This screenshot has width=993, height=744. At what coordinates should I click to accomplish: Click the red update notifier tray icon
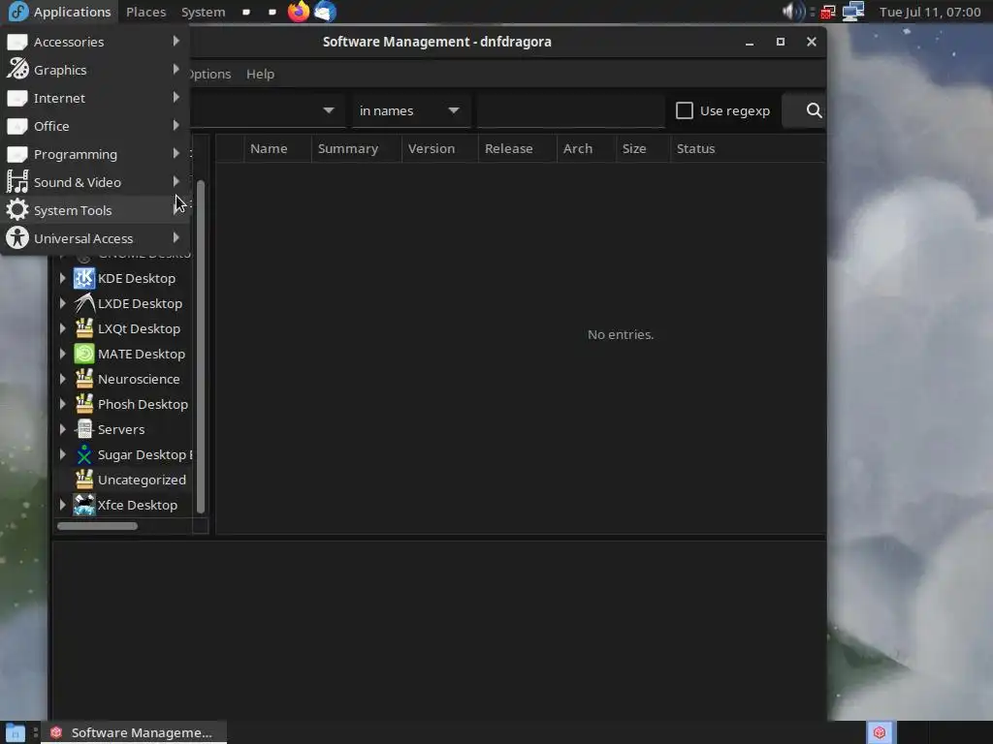point(828,12)
